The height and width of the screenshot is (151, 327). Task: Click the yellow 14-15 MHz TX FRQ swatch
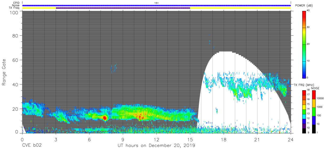[304, 107]
